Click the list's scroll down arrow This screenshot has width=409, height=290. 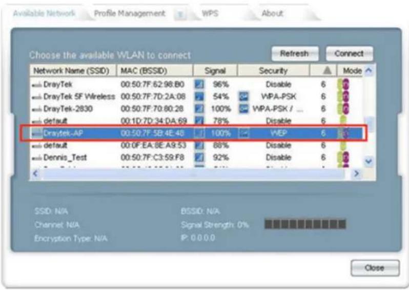(369, 161)
